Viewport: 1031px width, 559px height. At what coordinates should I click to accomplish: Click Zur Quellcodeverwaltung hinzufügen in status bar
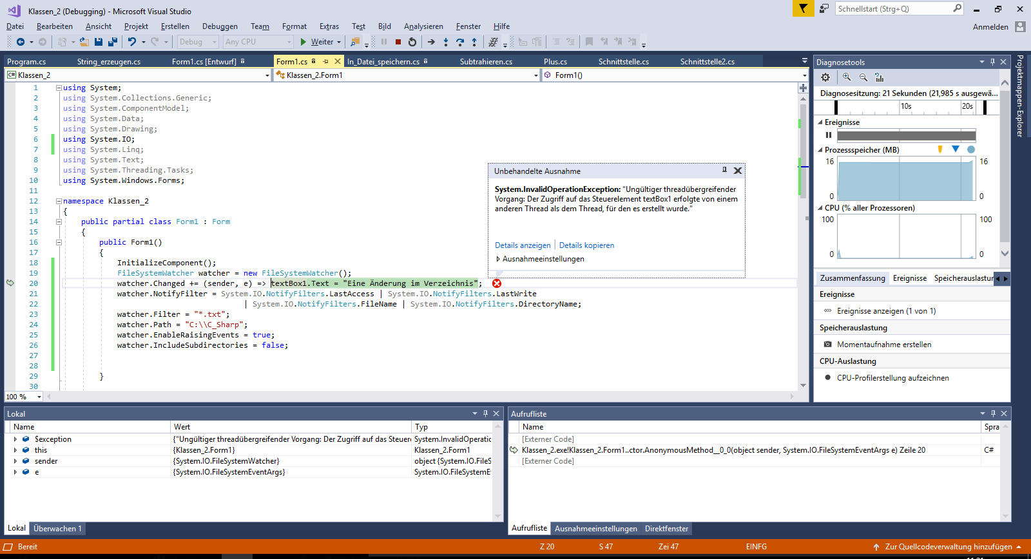(948, 547)
